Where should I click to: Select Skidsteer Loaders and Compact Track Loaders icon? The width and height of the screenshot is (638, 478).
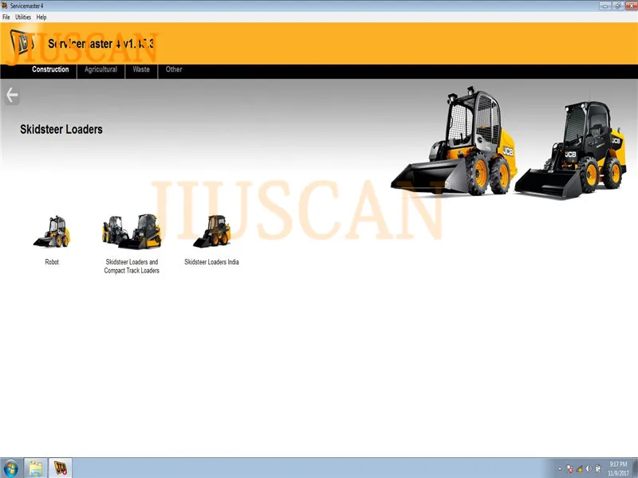(132, 231)
